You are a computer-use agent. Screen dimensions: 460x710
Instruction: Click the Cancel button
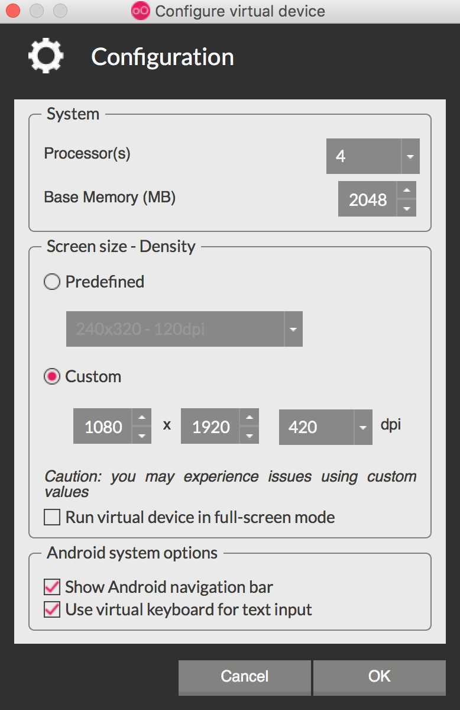click(245, 676)
